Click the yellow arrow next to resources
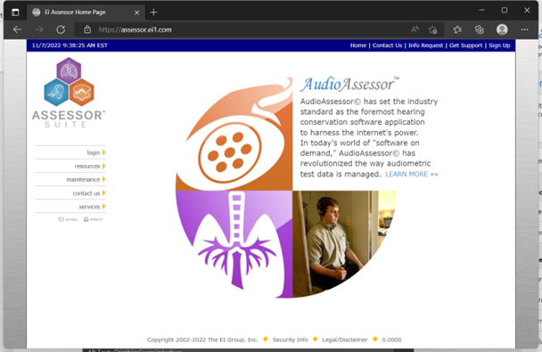 click(103, 166)
